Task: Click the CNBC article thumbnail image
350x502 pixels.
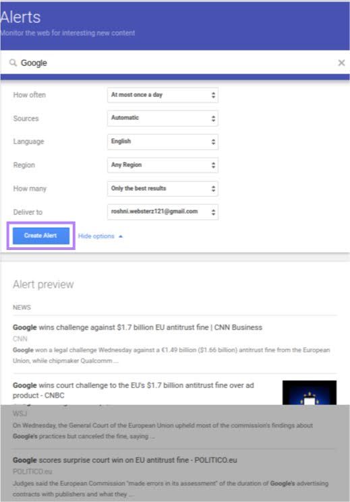Action: (x=310, y=393)
